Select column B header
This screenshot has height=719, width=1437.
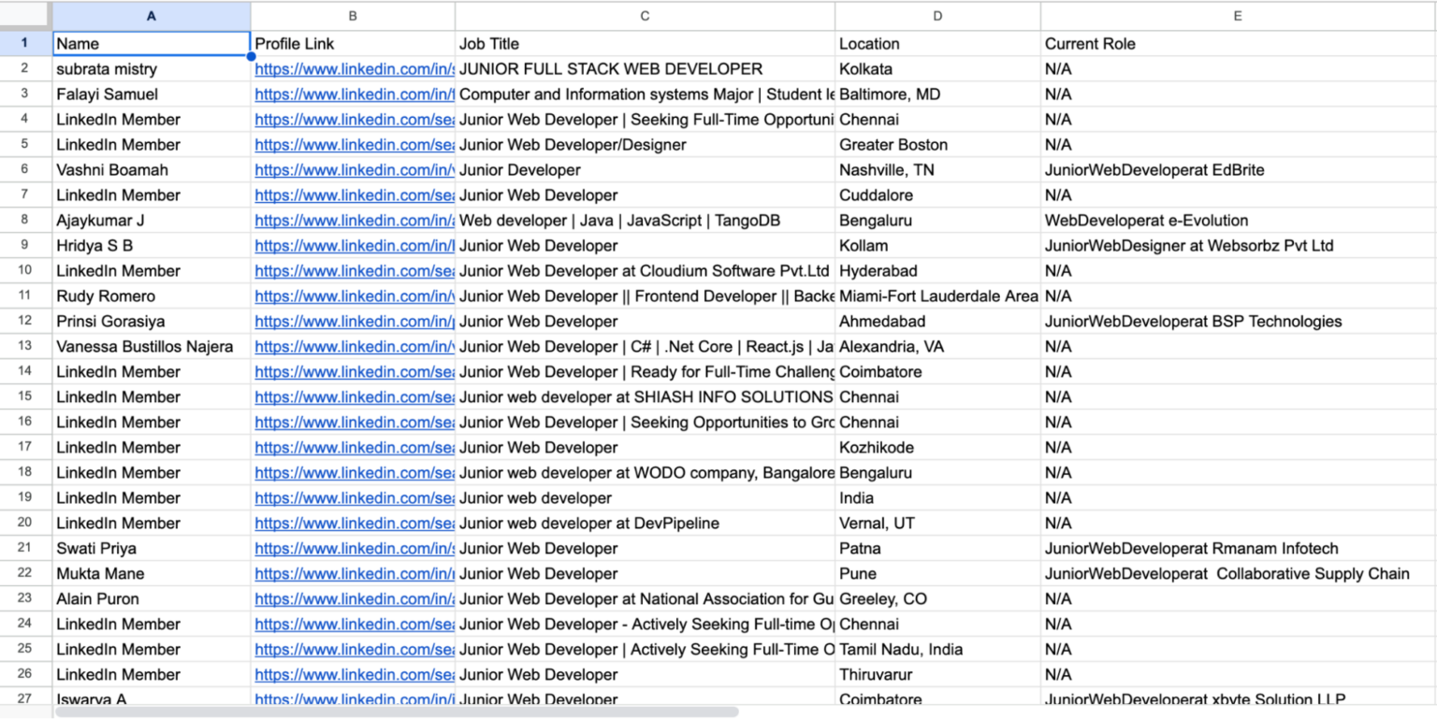353,16
